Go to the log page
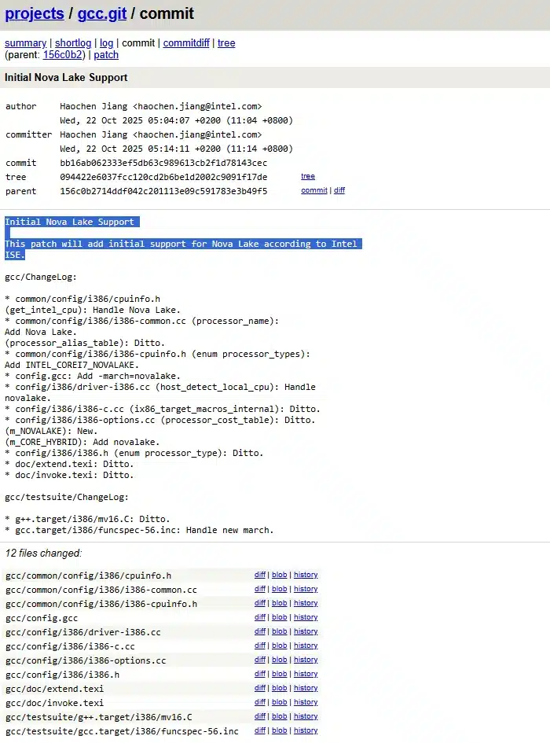550x743 pixels. coord(106,43)
